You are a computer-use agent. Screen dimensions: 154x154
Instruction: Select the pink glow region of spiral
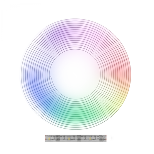coord(100,36)
